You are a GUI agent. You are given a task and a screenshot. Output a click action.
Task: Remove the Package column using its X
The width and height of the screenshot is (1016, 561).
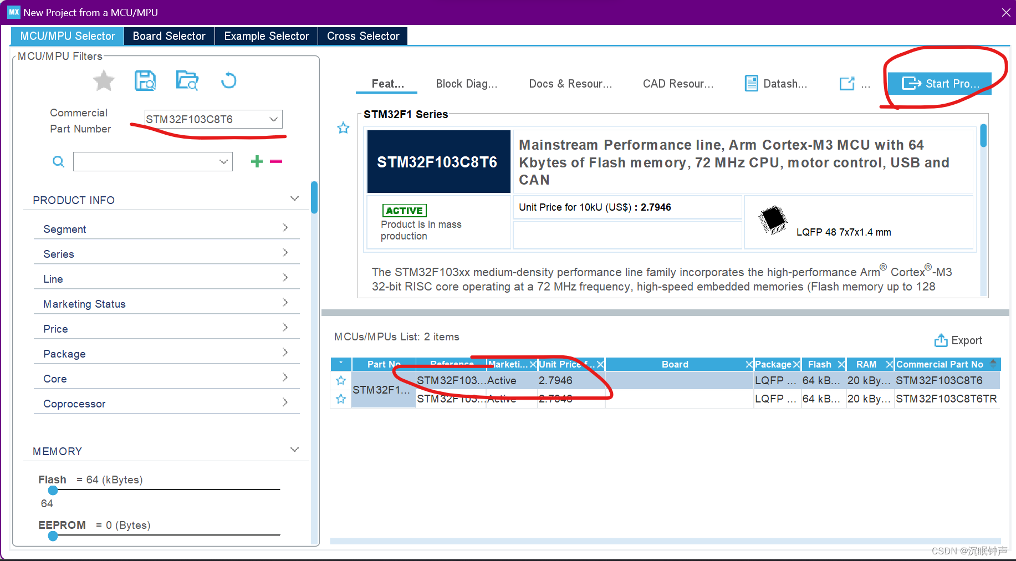coord(797,364)
